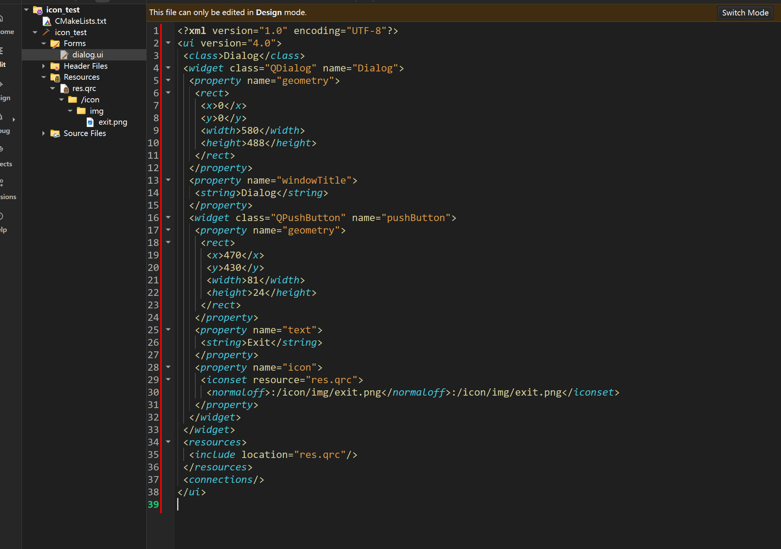This screenshot has width=781, height=549.
Task: Click the height value 488 text
Action: pos(256,143)
